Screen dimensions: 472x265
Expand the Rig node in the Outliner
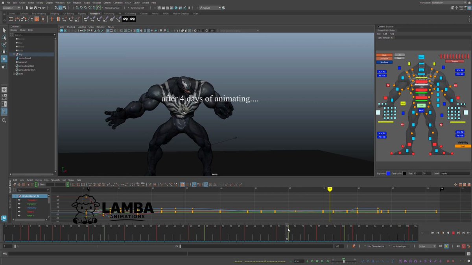[14, 55]
